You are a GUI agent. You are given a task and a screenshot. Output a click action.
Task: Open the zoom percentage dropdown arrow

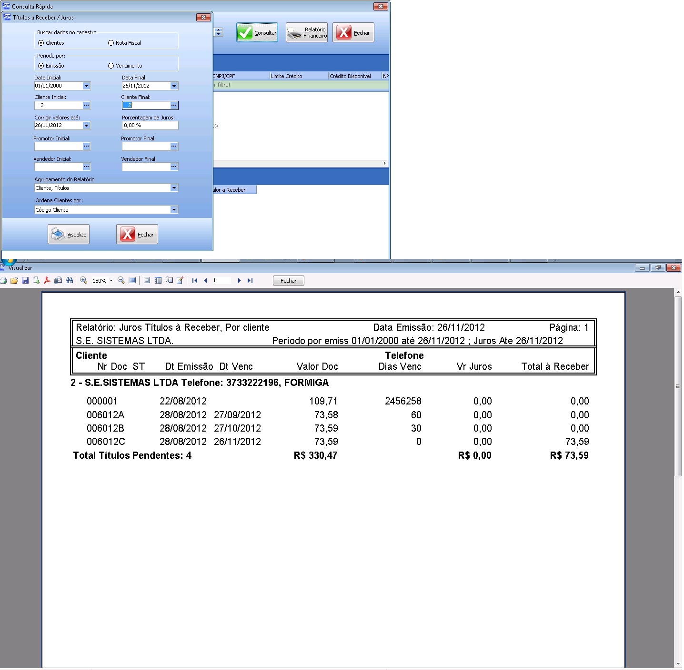pos(111,281)
